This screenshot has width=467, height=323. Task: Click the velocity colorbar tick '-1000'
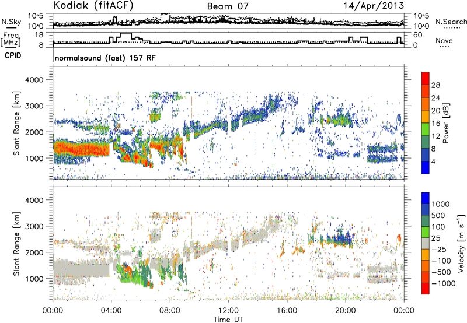(x=443, y=283)
